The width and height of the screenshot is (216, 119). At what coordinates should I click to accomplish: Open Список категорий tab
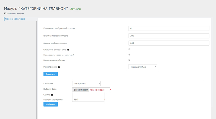15,19
